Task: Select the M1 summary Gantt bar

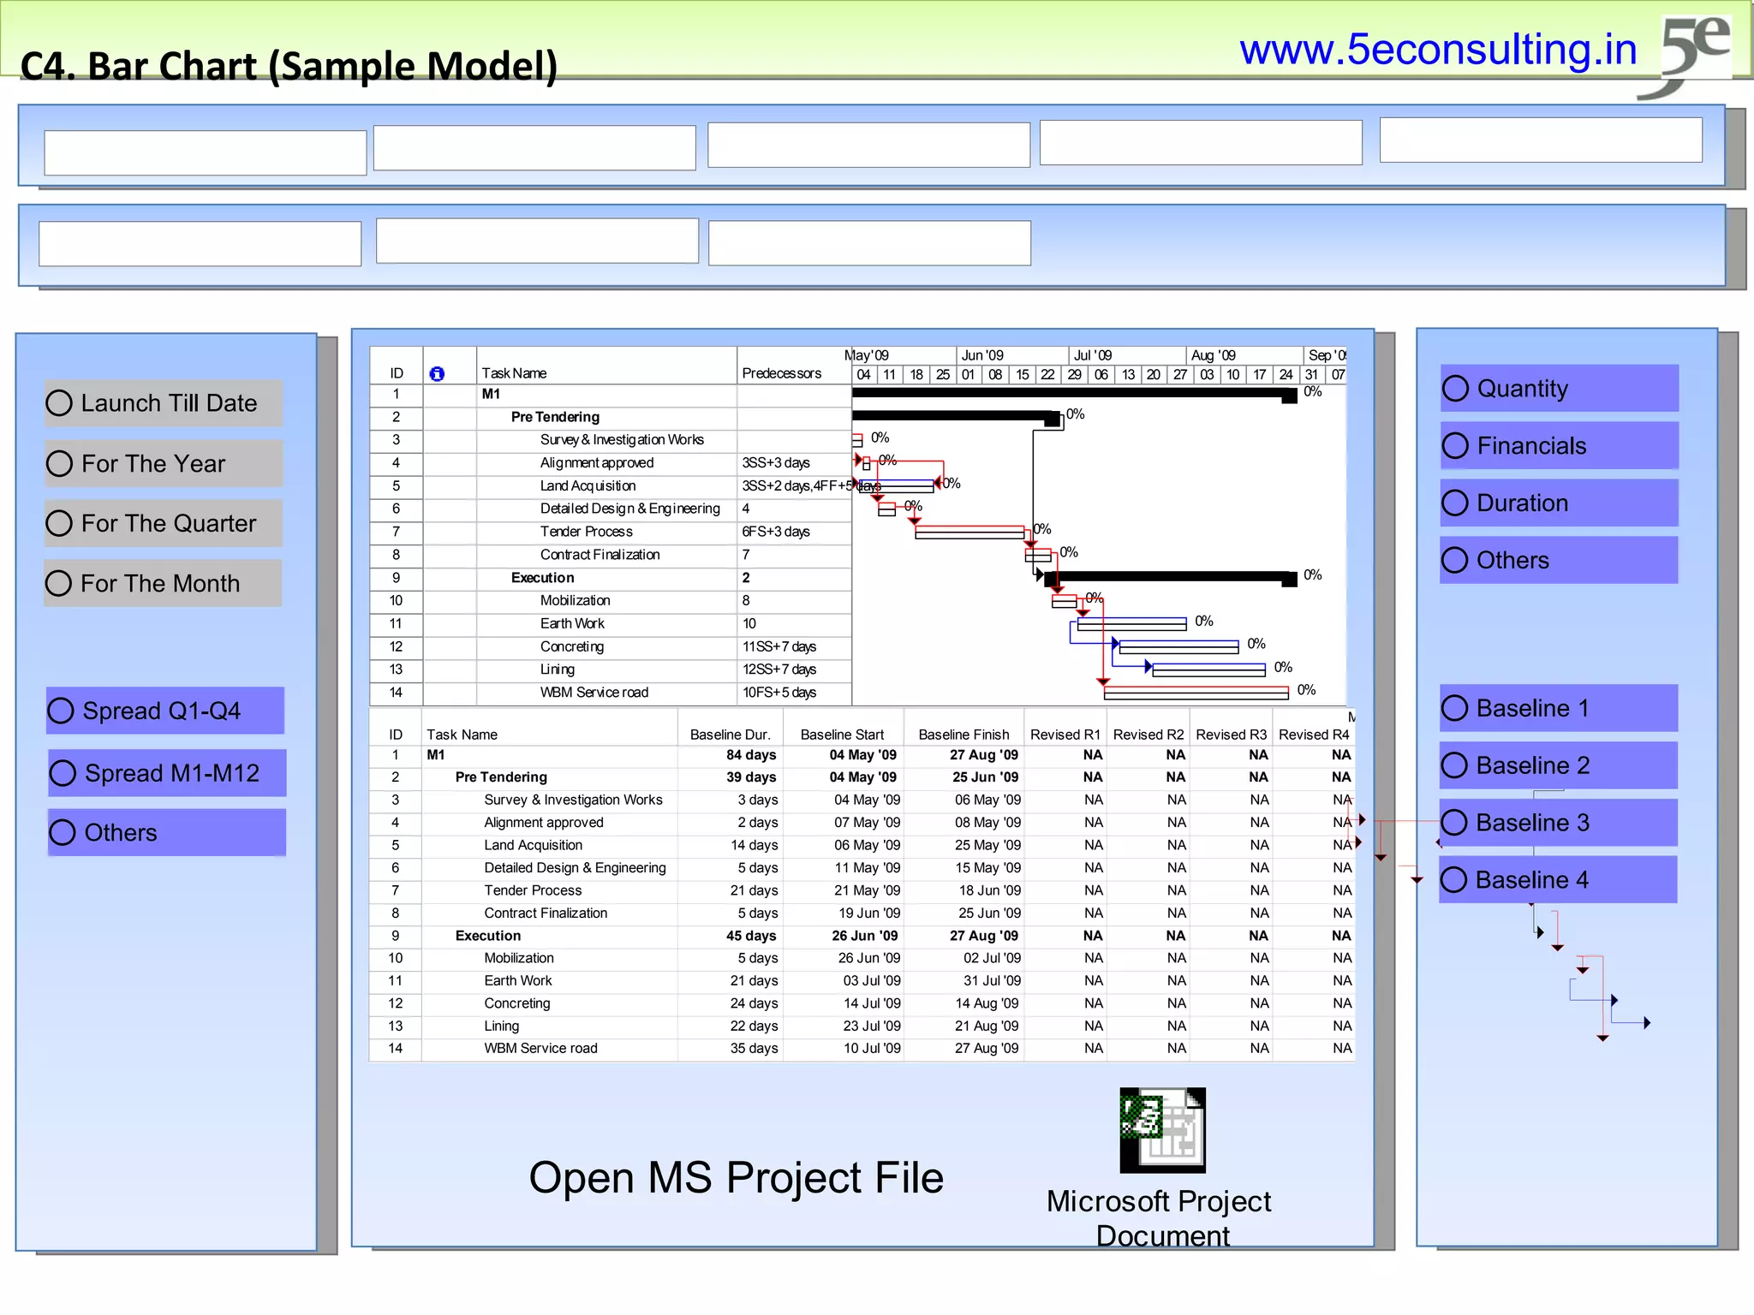Action: (1074, 394)
